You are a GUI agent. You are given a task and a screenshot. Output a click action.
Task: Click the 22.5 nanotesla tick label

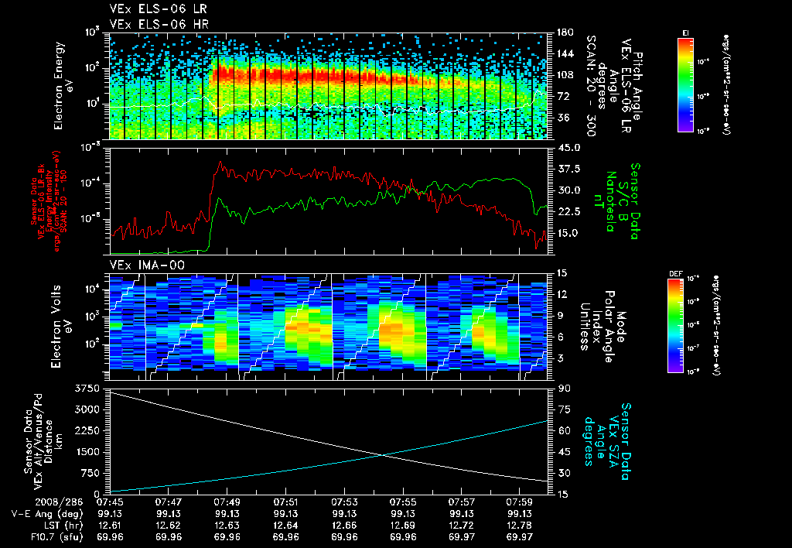click(568, 212)
